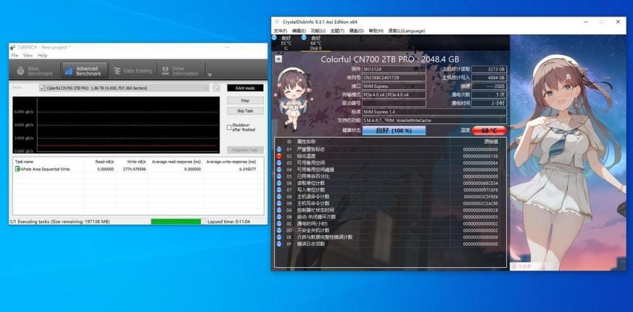This screenshot has width=633, height=312.
Task: Click power on count field 5 次
Action: point(489,94)
